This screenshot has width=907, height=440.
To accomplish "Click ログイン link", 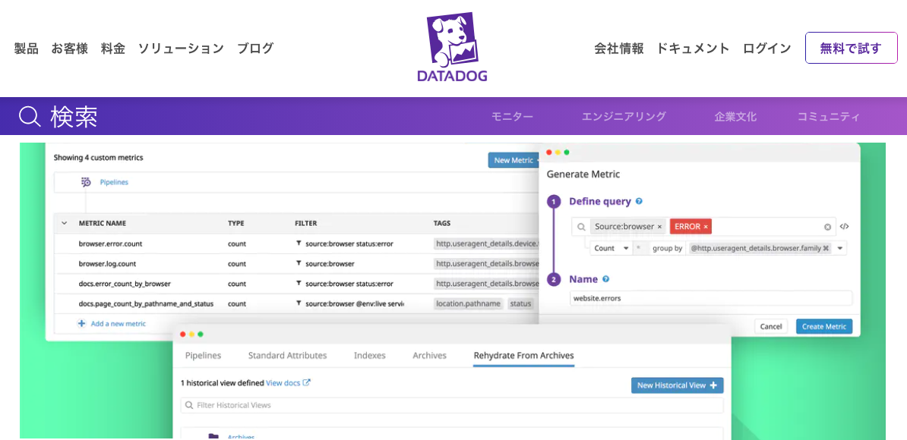I will point(767,49).
